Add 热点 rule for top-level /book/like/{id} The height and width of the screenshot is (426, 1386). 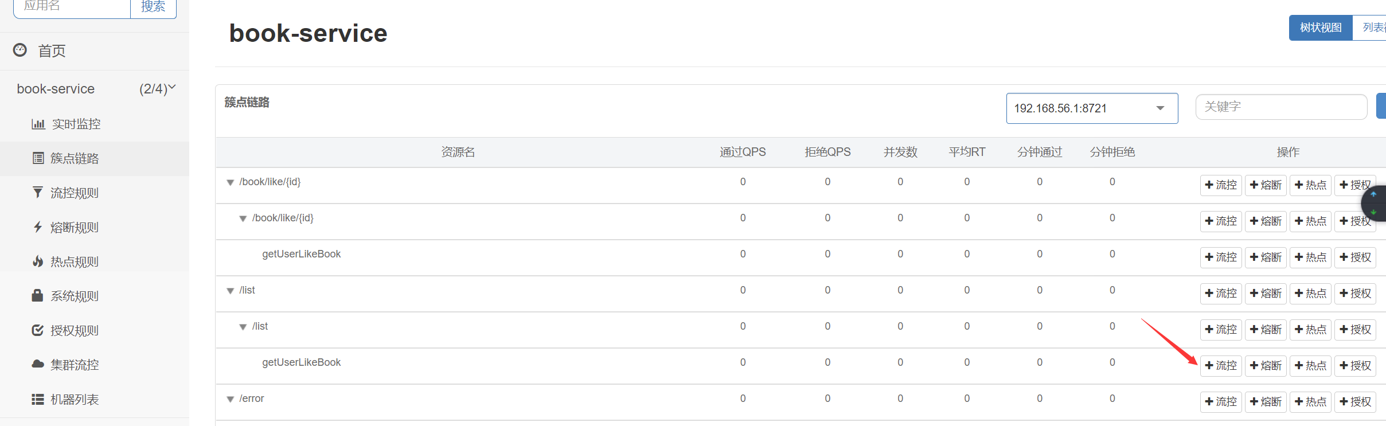(x=1310, y=185)
